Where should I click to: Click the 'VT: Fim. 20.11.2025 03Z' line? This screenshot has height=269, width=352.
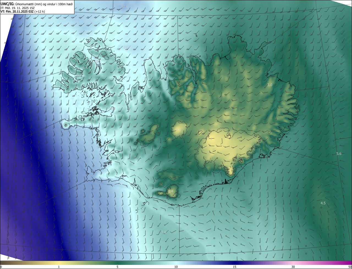(x=23, y=12)
